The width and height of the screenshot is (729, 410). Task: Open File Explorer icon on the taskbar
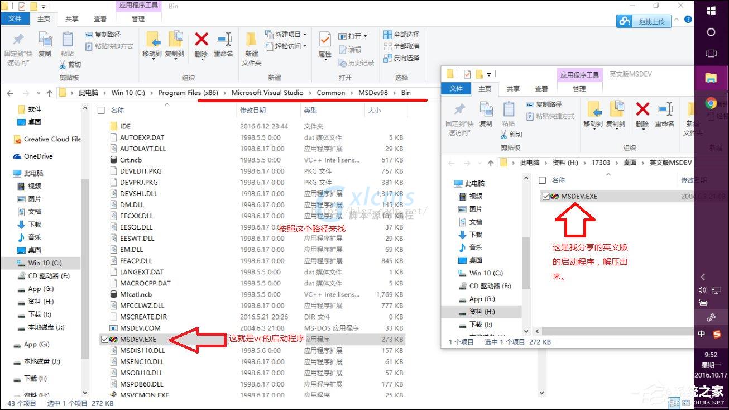[x=711, y=78]
